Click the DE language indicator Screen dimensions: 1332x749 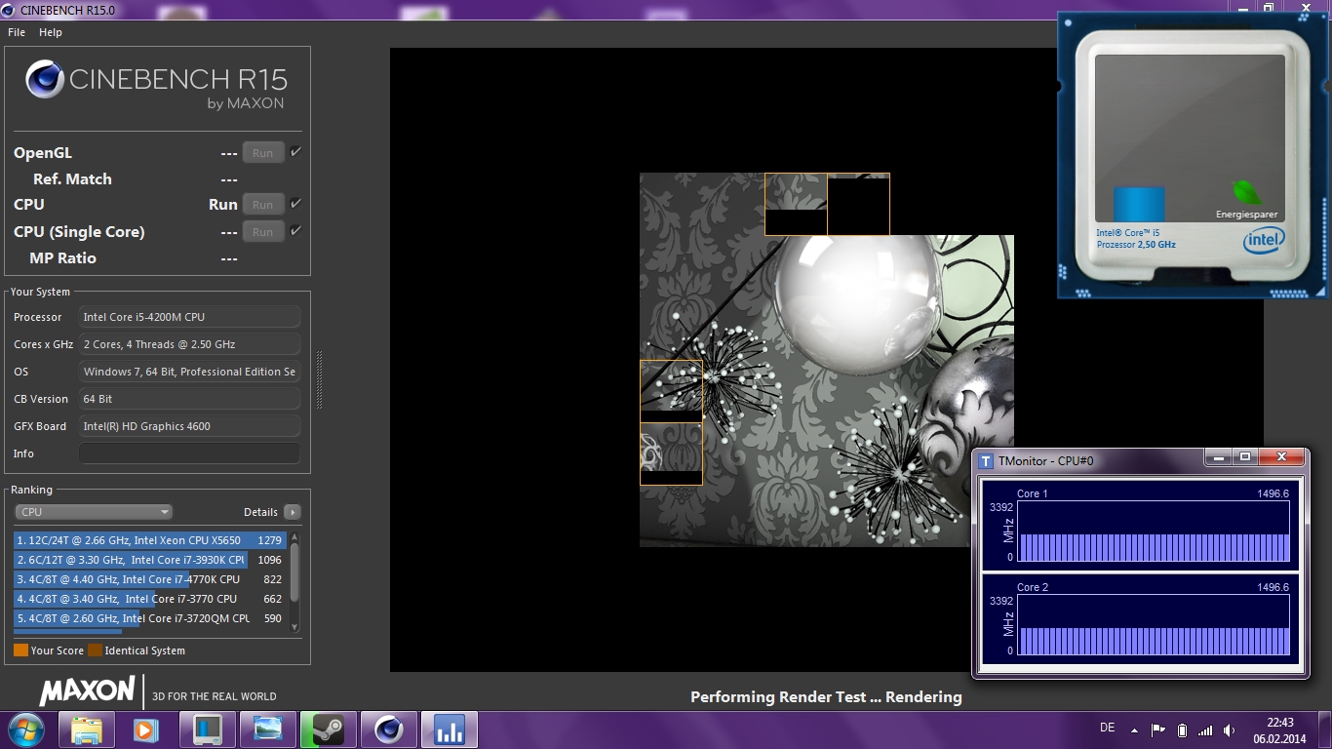(1107, 729)
